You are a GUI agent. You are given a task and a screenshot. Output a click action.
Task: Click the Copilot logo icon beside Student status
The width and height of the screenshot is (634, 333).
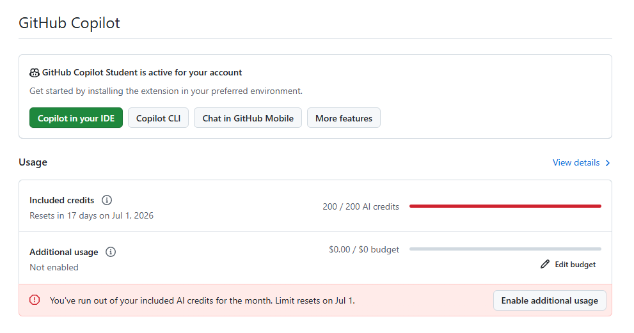tap(35, 73)
